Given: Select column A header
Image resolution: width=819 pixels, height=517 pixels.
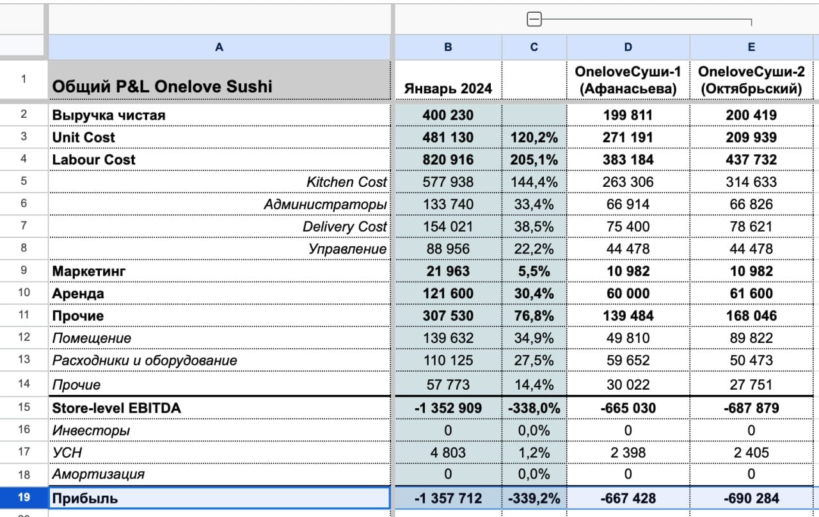Looking at the screenshot, I should coord(219,47).
